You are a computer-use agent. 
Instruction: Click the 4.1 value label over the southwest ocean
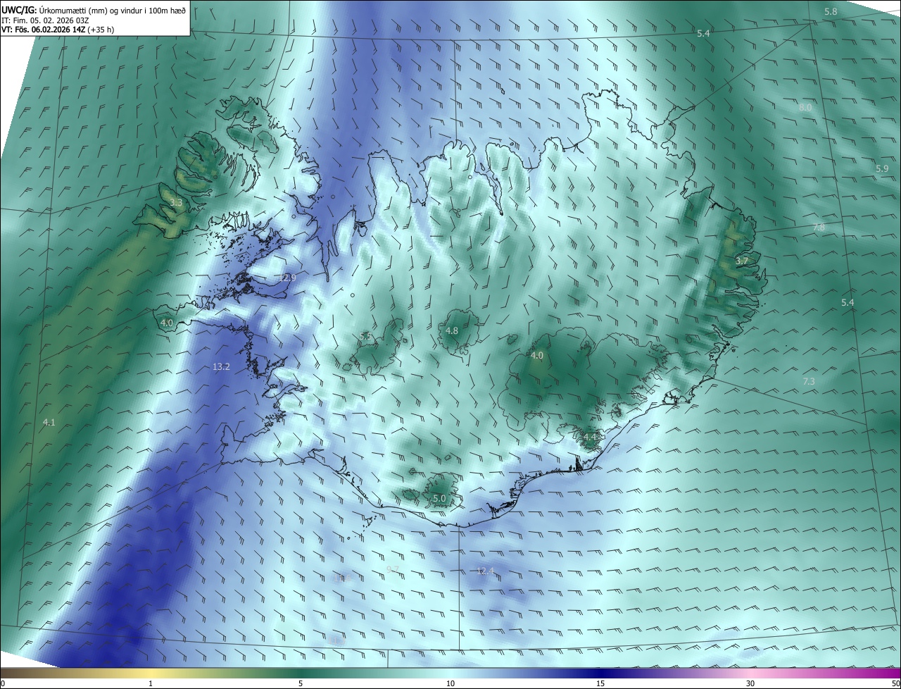point(49,423)
